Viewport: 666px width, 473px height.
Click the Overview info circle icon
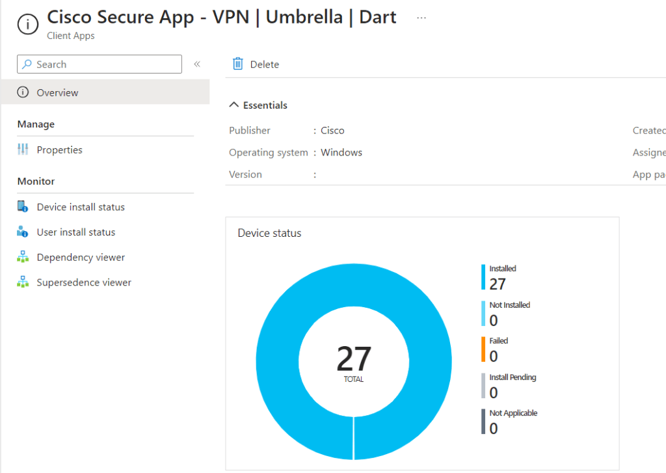(23, 92)
